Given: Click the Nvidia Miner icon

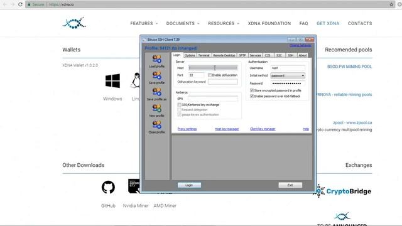Looking at the screenshot, I should point(134,186).
